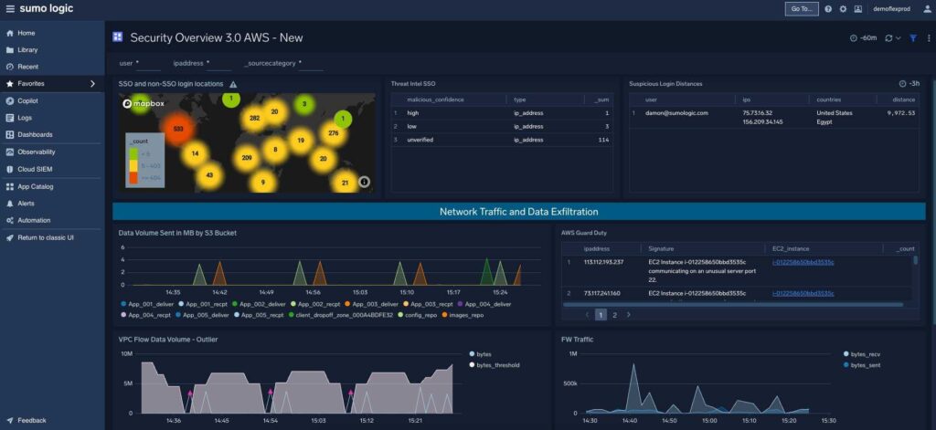Click the ipaddress filter input field
The height and width of the screenshot is (430, 936).
(219, 63)
